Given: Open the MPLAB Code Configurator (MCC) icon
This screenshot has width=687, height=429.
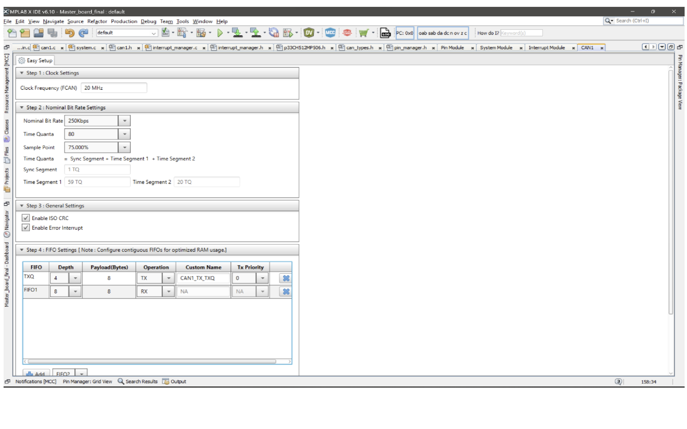Looking at the screenshot, I should 330,33.
